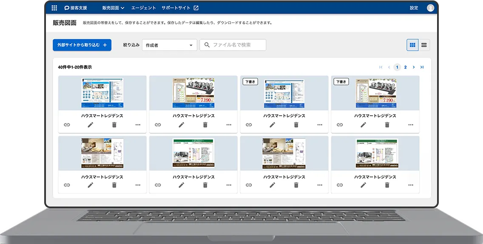Open 設定 in the top bar
Image resolution: width=483 pixels, height=244 pixels.
414,8
